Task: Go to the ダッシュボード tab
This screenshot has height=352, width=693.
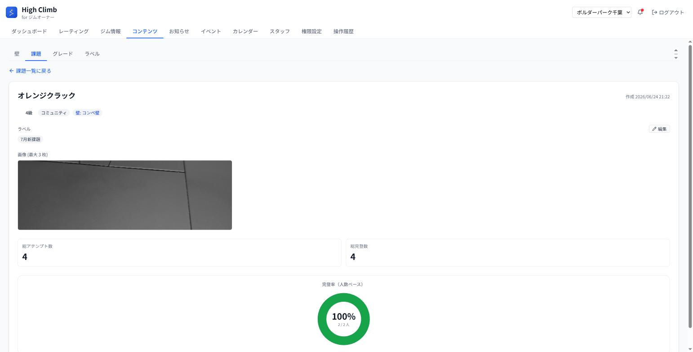Action: 29,31
